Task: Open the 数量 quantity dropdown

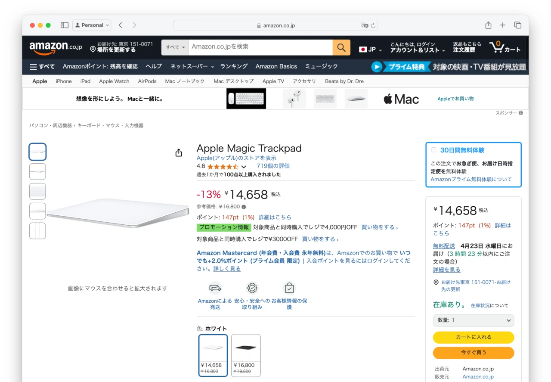Action: pos(473,320)
